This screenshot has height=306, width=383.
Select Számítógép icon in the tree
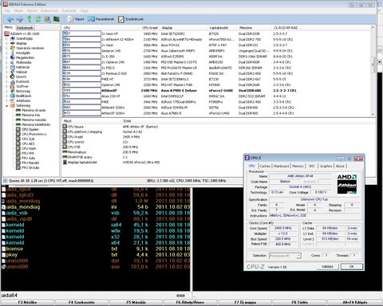(x=13, y=38)
